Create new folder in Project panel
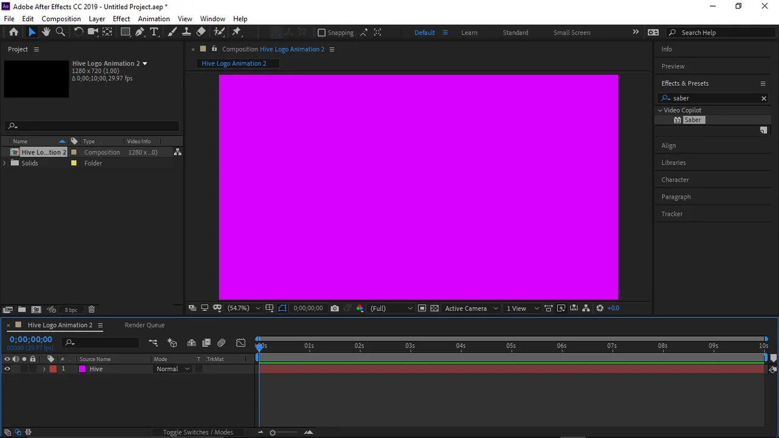Image resolution: width=779 pixels, height=438 pixels. tap(22, 310)
